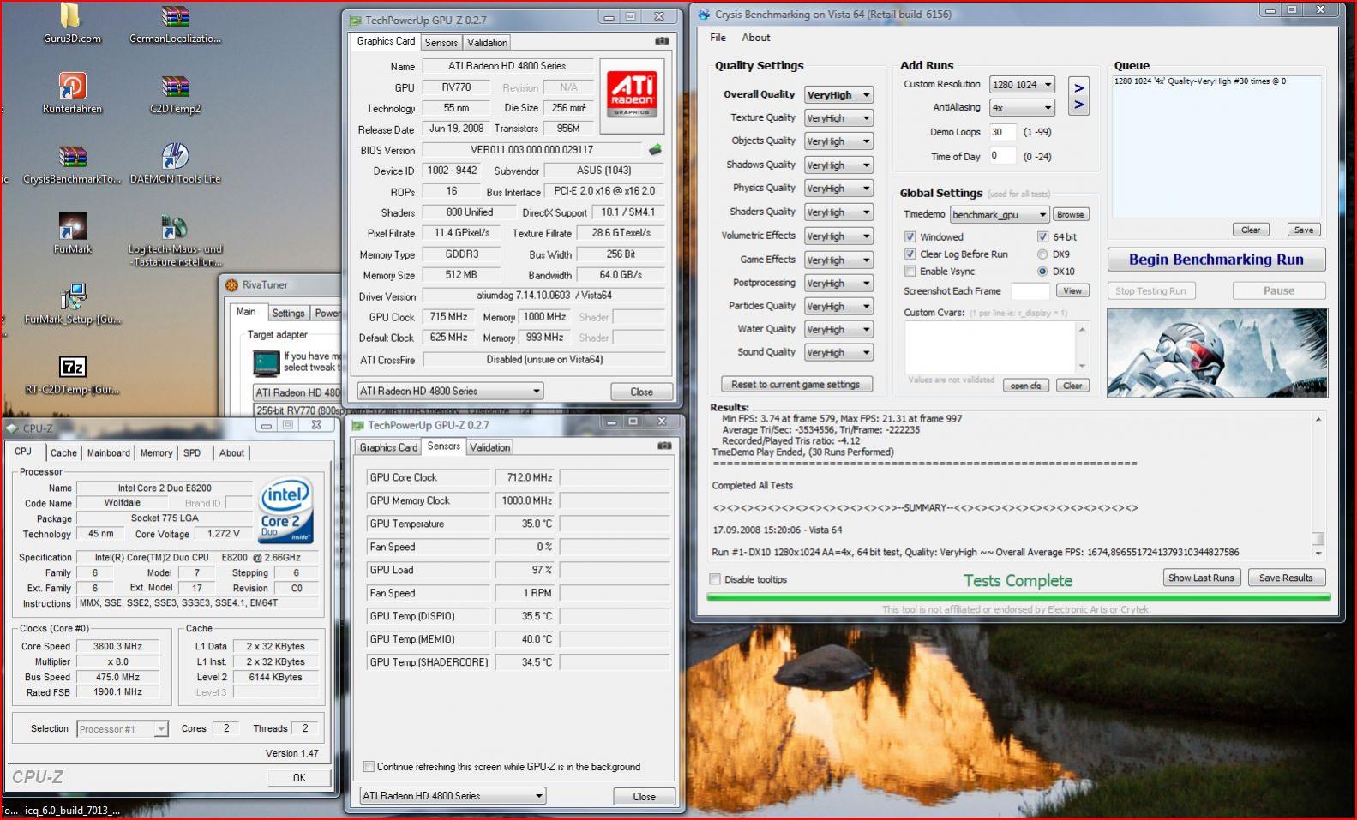The image size is (1357, 820).
Task: Click the OK button in CPU-Z
Action: [299, 777]
